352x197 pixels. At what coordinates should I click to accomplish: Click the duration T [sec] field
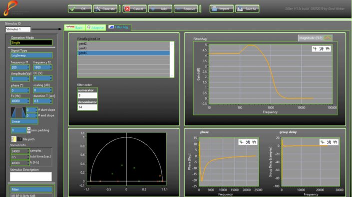click(41, 101)
